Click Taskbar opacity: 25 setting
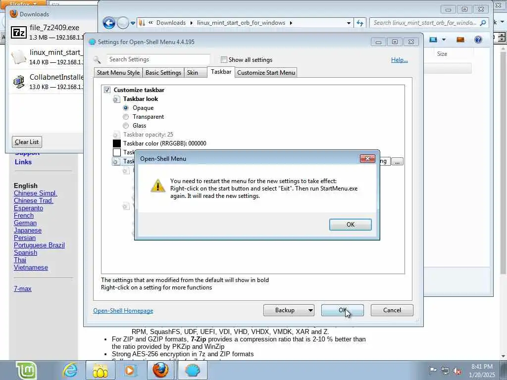 (x=148, y=135)
